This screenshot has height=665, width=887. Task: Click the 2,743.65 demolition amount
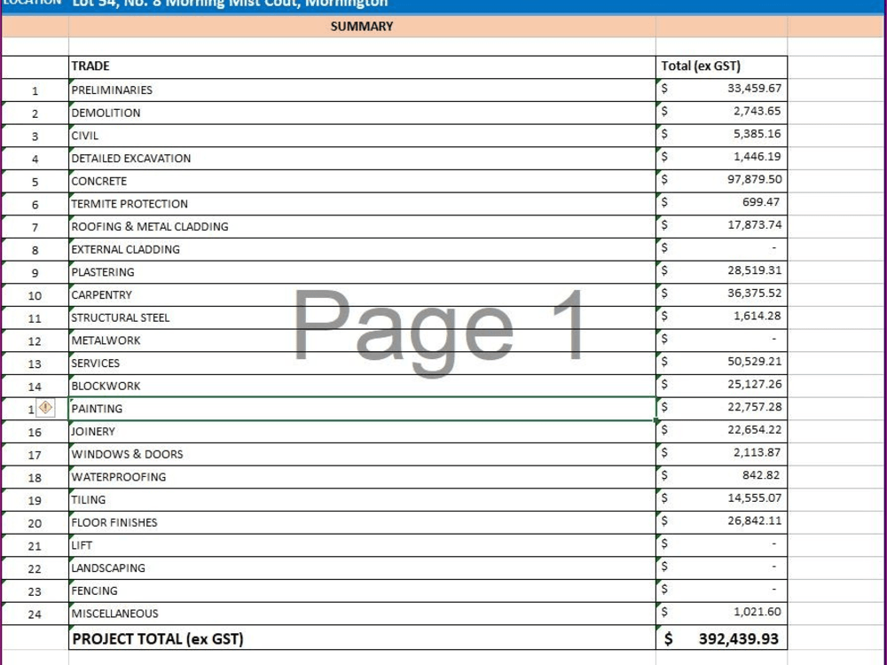click(757, 111)
